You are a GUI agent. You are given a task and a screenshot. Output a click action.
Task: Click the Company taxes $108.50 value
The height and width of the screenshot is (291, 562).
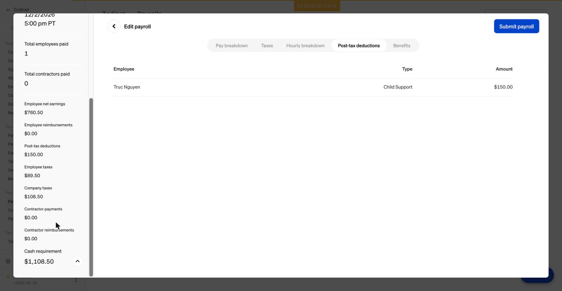pos(33,197)
